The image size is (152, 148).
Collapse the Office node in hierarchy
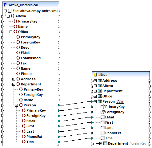(x=11, y=32)
